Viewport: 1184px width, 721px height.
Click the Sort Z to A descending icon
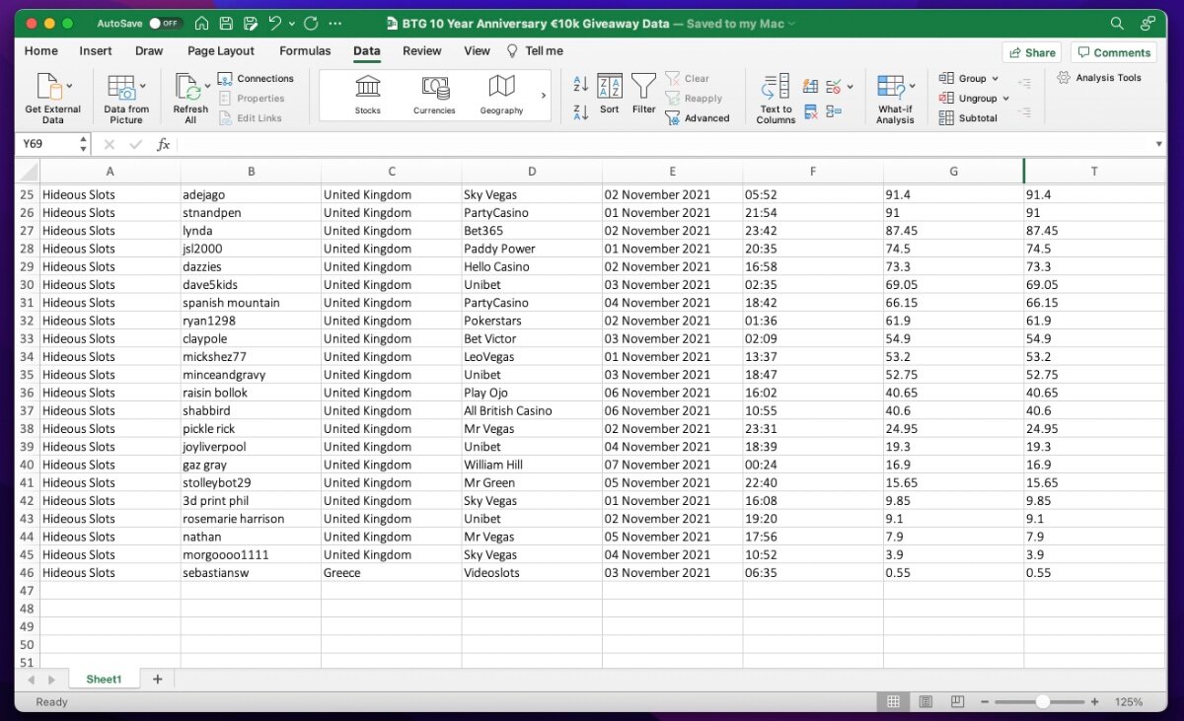click(580, 112)
